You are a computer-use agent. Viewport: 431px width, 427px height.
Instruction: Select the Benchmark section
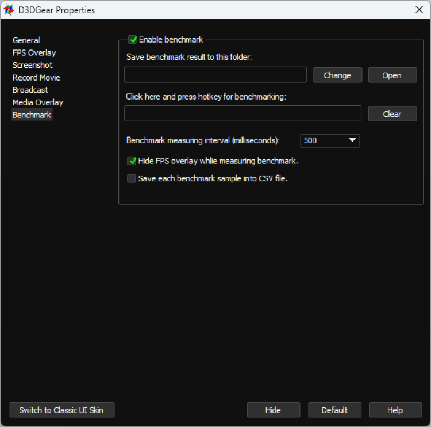(x=32, y=115)
